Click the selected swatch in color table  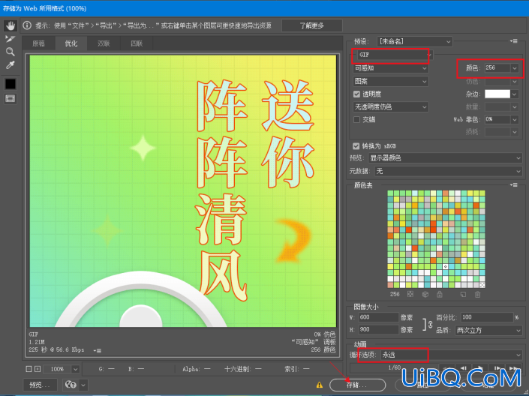point(445,266)
